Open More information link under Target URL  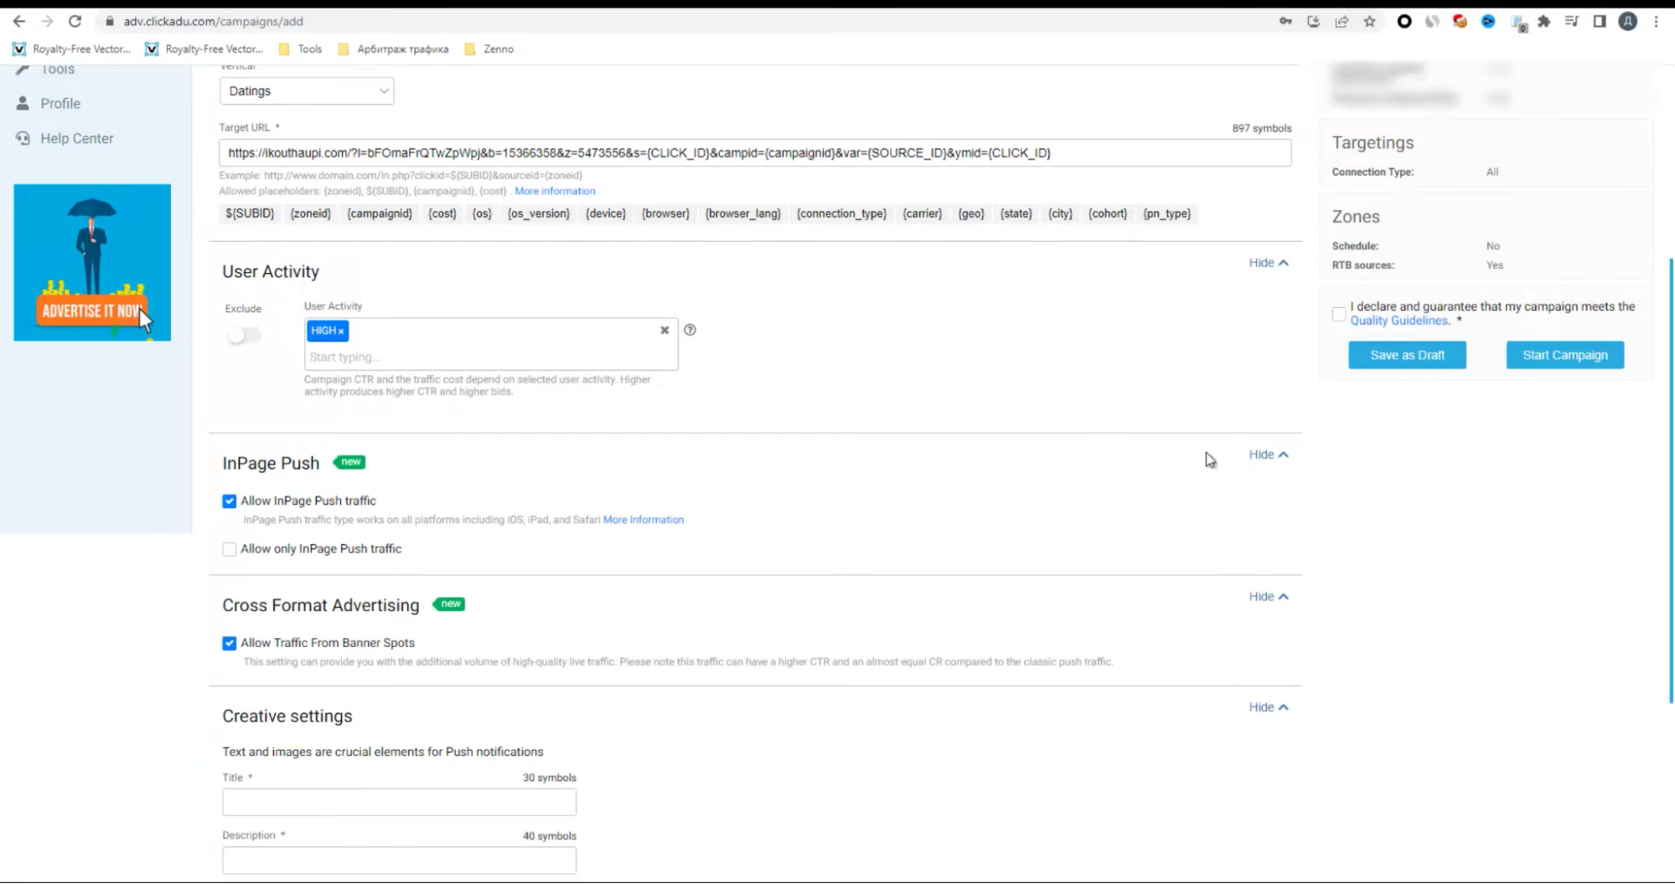(x=555, y=191)
